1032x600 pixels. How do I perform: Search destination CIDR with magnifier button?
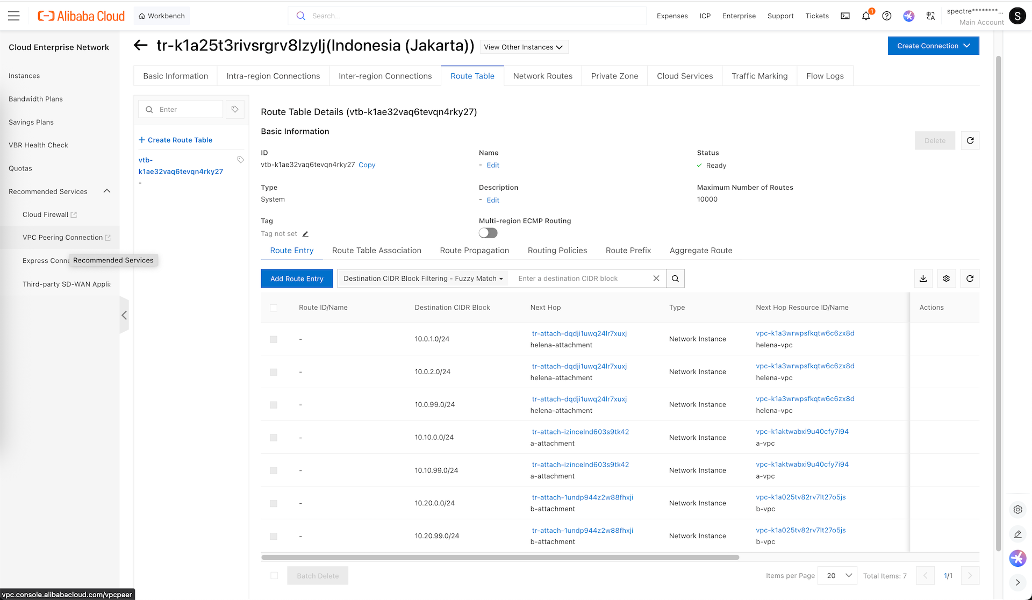coord(675,278)
